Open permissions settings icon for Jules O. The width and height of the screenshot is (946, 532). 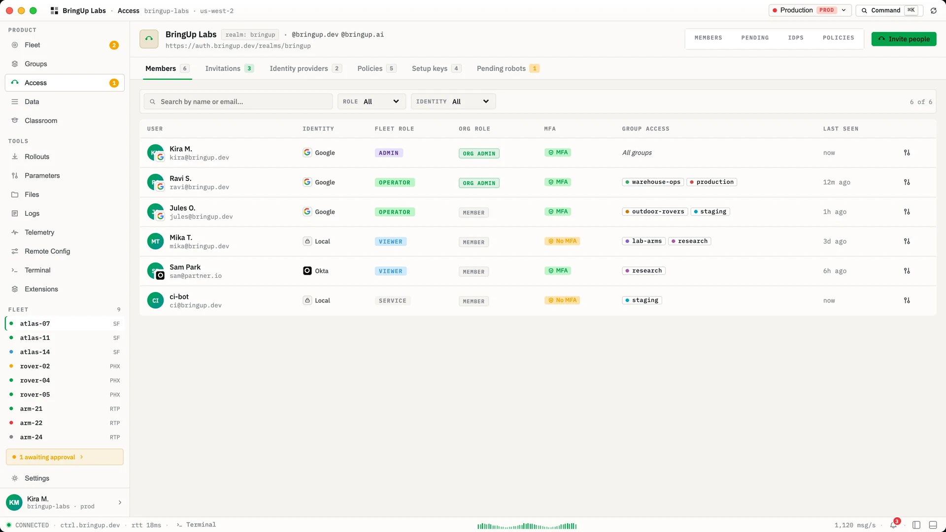[x=907, y=212]
